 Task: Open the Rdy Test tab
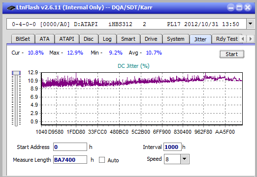[226, 39]
